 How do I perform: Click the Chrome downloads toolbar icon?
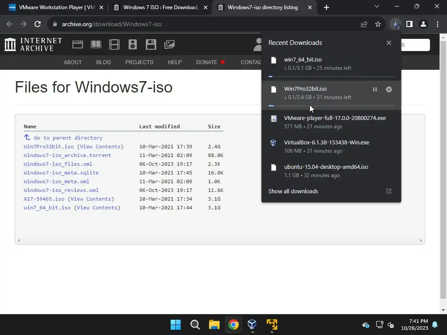pyautogui.click(x=395, y=24)
